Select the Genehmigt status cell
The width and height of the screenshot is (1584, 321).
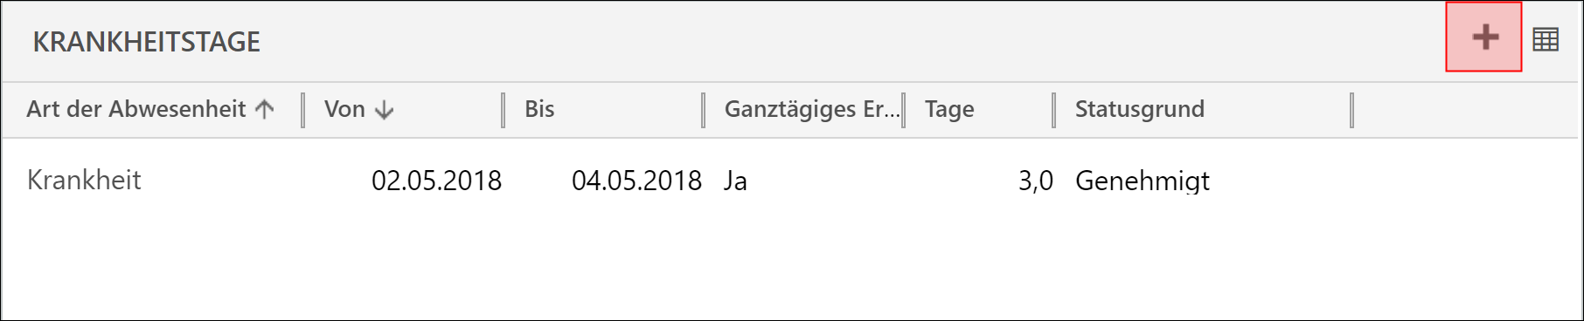point(1143,181)
